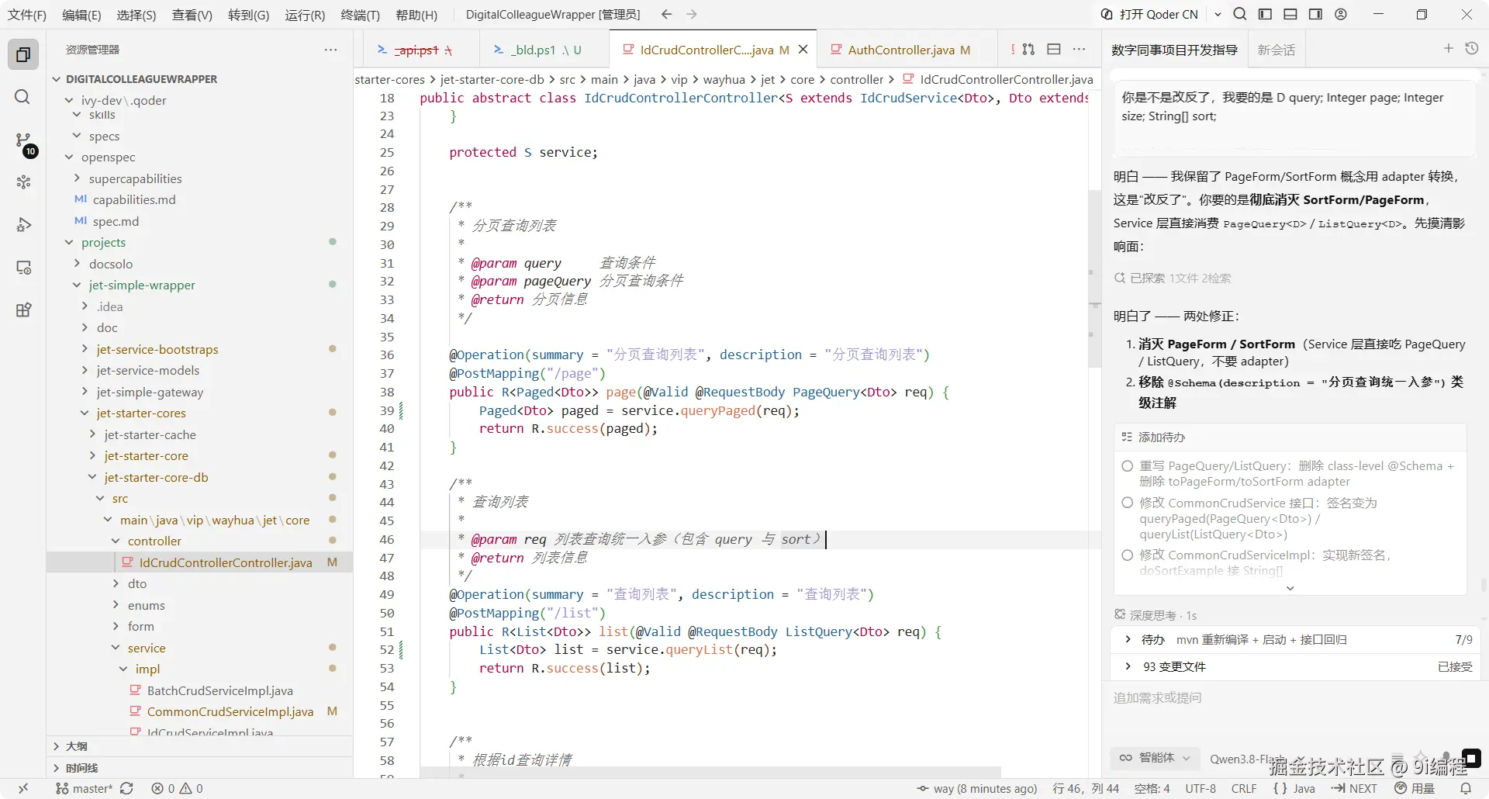Mark the '重写 PageQuery/ListQuery' todo circle
The height and width of the screenshot is (799, 1489).
[1128, 466]
